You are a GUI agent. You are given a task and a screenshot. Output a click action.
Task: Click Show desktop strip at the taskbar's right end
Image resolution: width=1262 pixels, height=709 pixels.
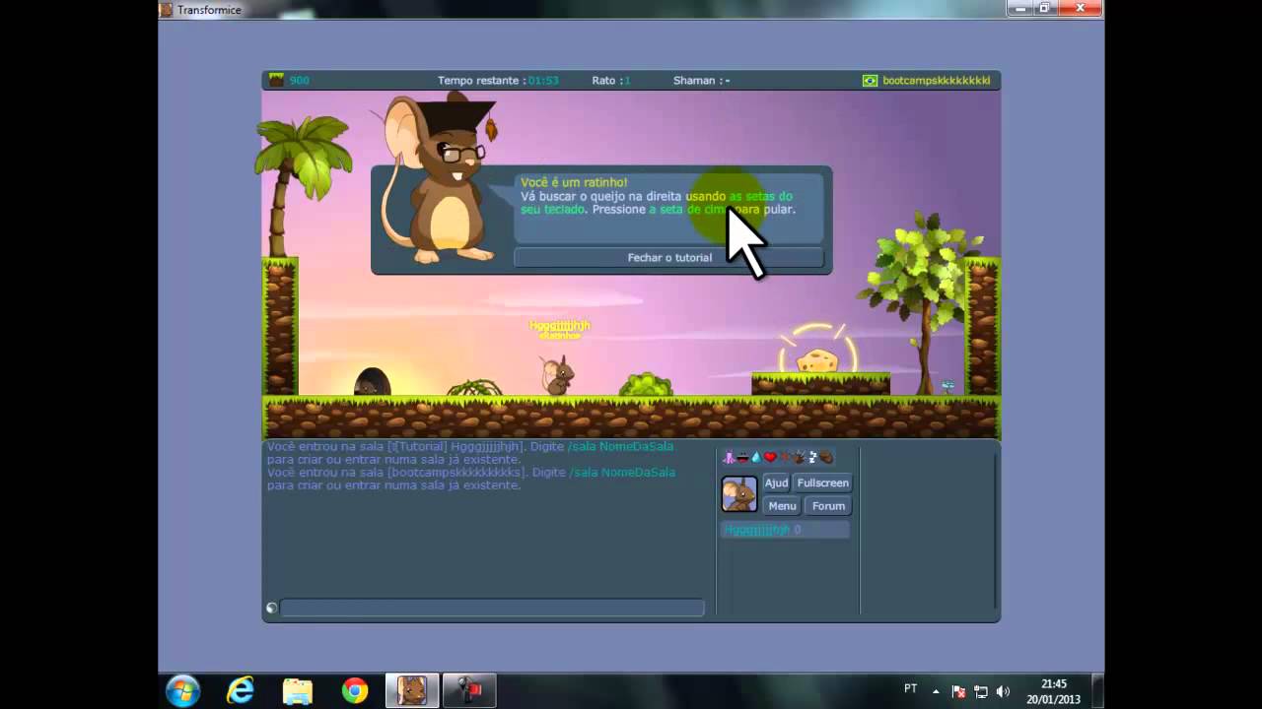coord(1097,690)
